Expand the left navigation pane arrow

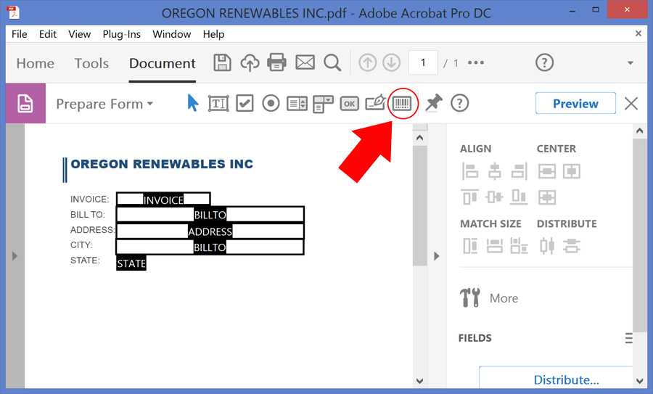point(15,255)
